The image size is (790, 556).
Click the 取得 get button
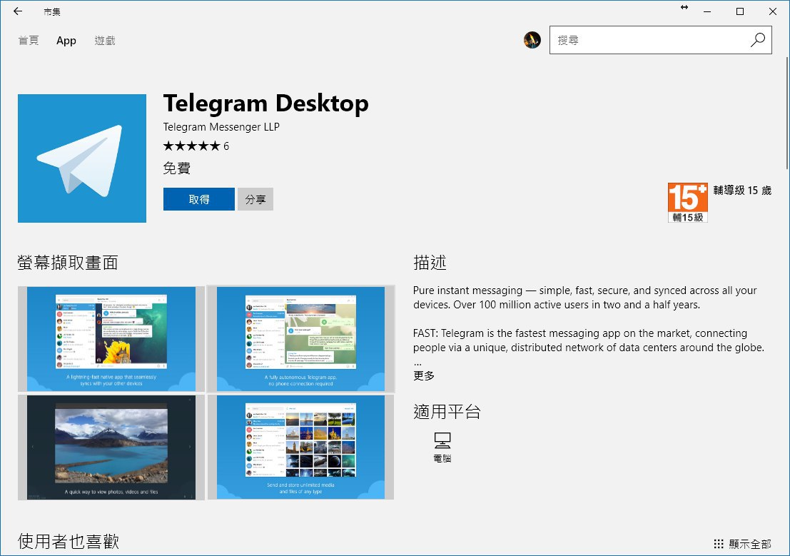199,199
